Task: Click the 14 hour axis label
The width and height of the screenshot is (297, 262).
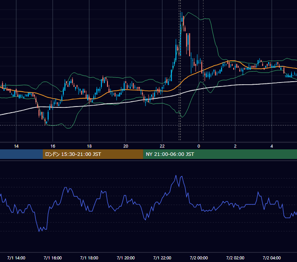Action: (x=16, y=146)
